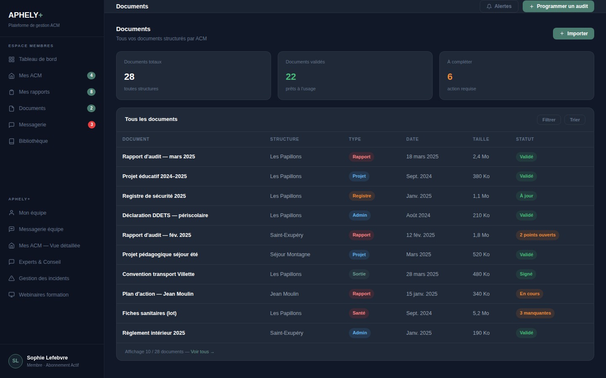Open the Filtrer options
606x378 pixels.
[x=549, y=120]
